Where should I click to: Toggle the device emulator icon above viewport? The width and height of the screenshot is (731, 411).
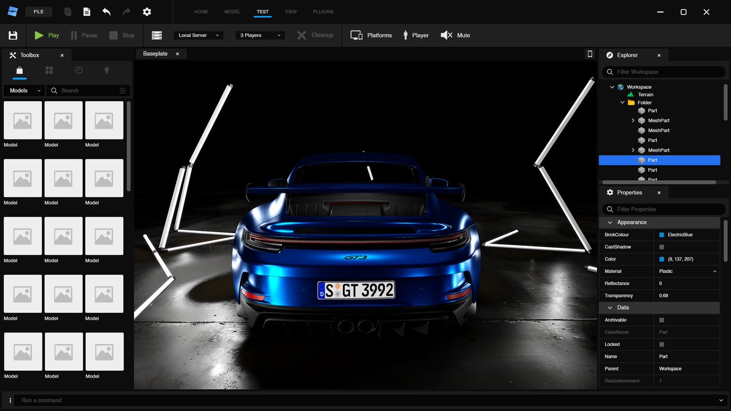590,54
